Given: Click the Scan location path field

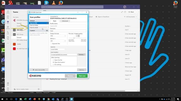Looking at the screenshot, I should [x=64, y=55].
